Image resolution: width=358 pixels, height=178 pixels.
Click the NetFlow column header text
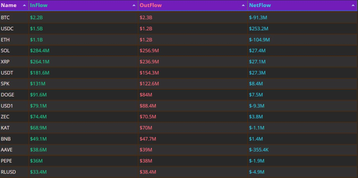click(x=259, y=5)
